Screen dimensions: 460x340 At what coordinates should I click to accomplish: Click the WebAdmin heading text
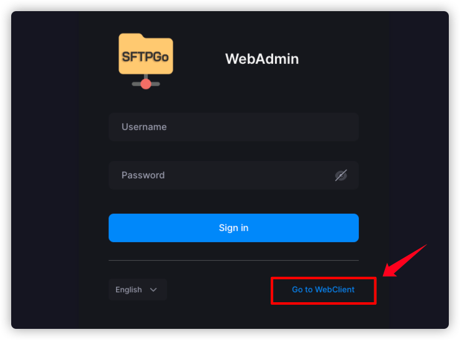(262, 59)
